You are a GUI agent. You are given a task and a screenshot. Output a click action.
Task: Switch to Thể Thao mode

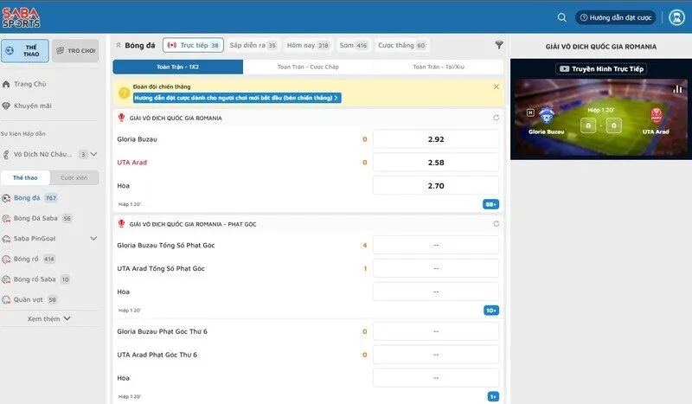[x=24, y=51]
